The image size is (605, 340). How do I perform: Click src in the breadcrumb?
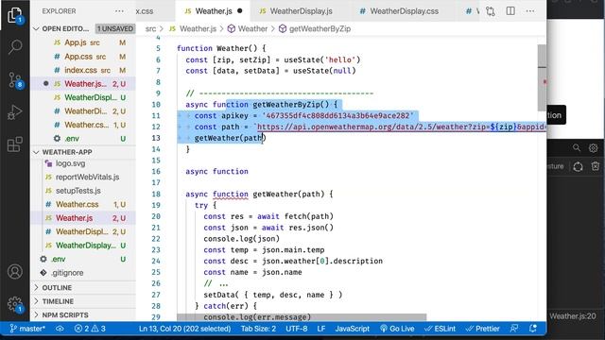150,29
